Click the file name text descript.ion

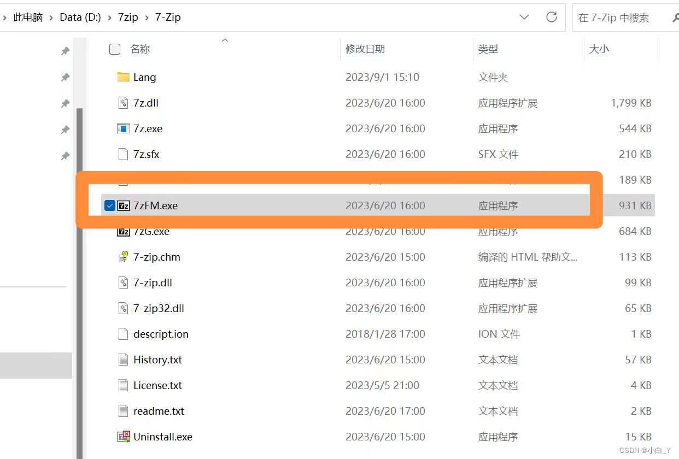click(161, 334)
